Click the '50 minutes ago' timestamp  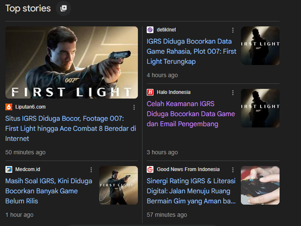click(25, 152)
